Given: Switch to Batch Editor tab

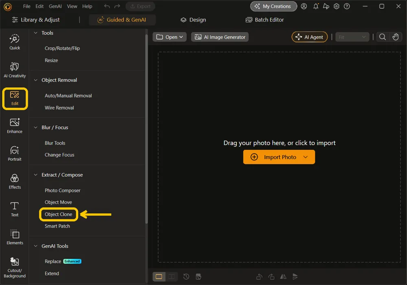Looking at the screenshot, I should (265, 20).
